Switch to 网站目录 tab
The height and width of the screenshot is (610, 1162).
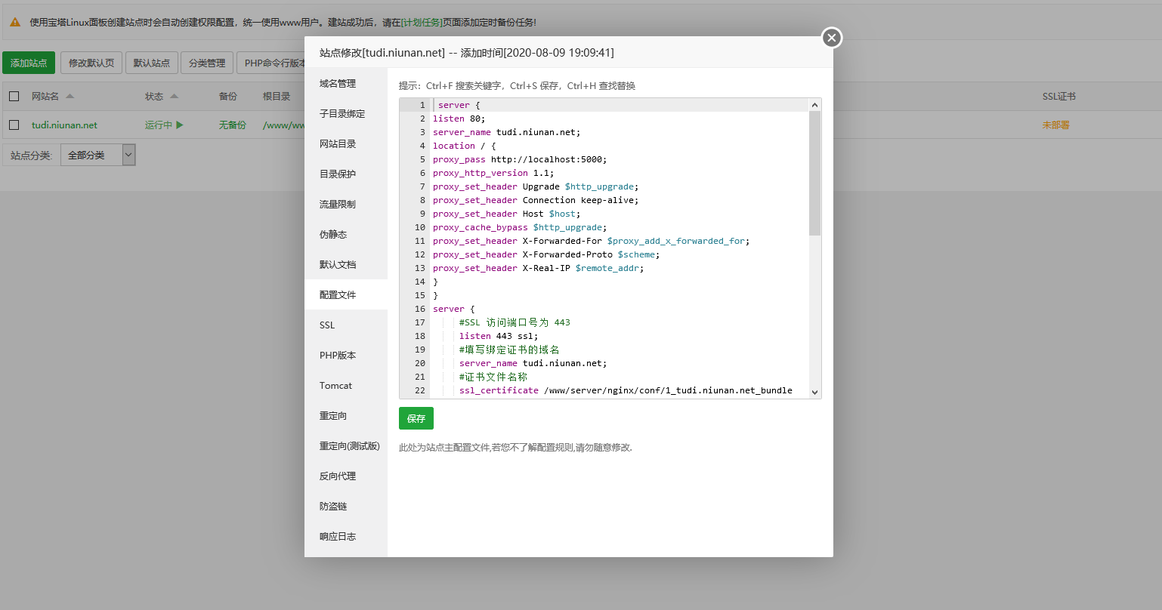(346, 144)
